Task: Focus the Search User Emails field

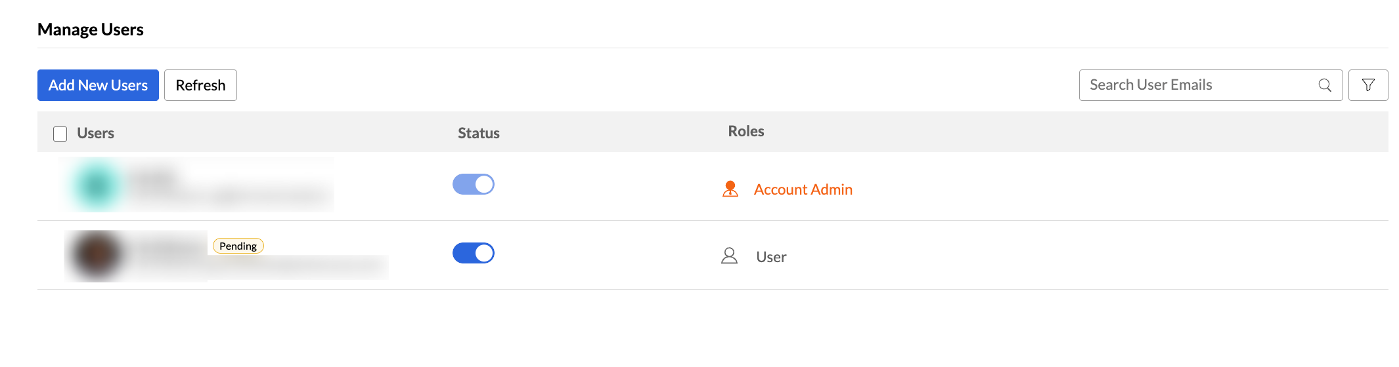Action: (1195, 85)
